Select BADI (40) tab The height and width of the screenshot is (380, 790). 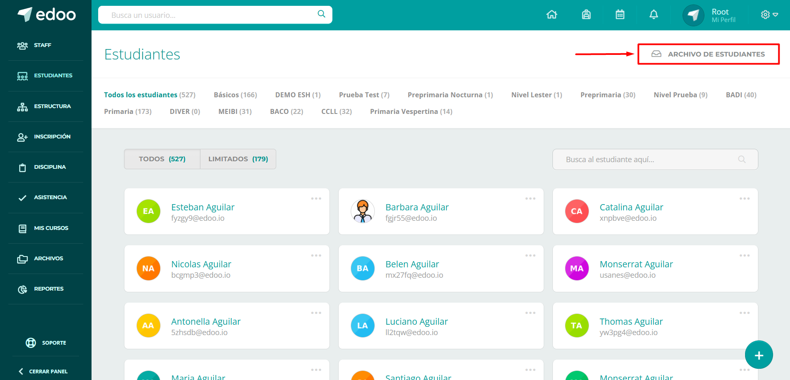point(741,95)
